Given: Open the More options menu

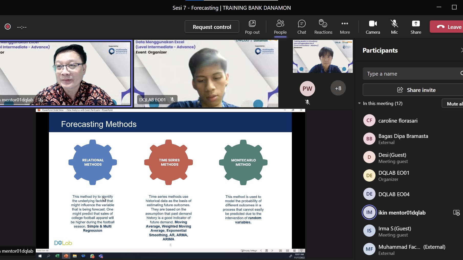Looking at the screenshot, I should [345, 27].
